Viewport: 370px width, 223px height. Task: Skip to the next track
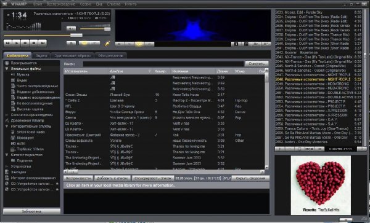[x=43, y=43]
